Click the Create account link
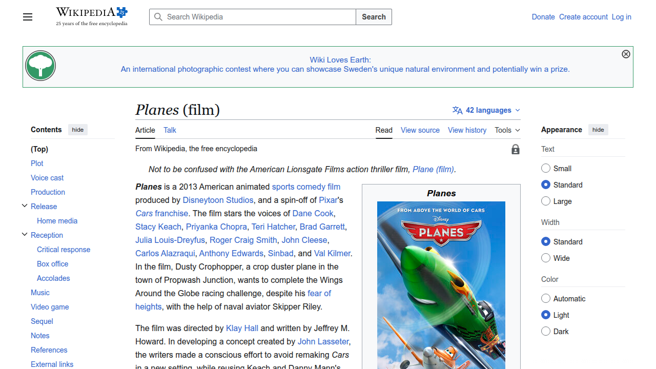Viewport: 656px width, 369px height. 583,17
